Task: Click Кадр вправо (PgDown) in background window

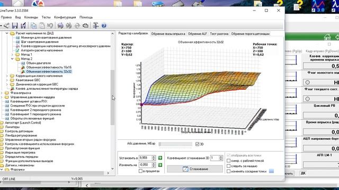Action: (x=322, y=51)
